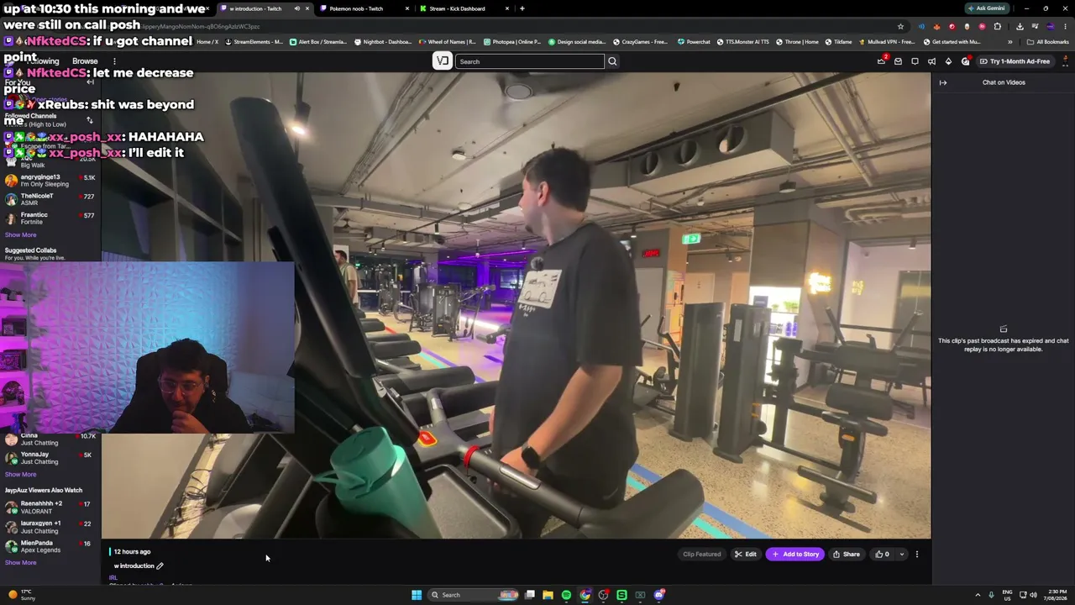Click the Twitch search magnifier button
Viewport: 1075px width, 605px height.
(612, 61)
